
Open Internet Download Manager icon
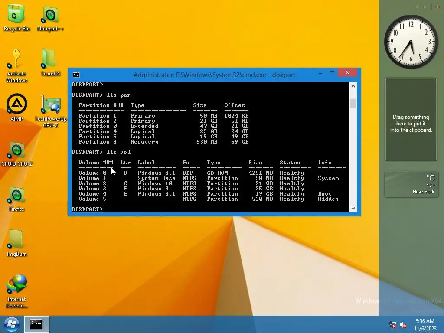pyautogui.click(x=16, y=291)
